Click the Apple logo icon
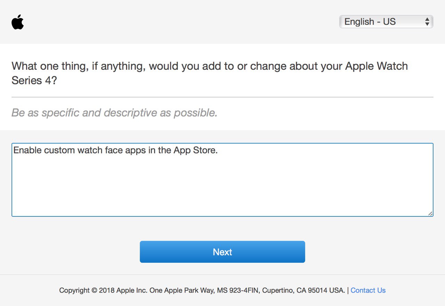Image resolution: width=445 pixels, height=306 pixels. [18, 22]
